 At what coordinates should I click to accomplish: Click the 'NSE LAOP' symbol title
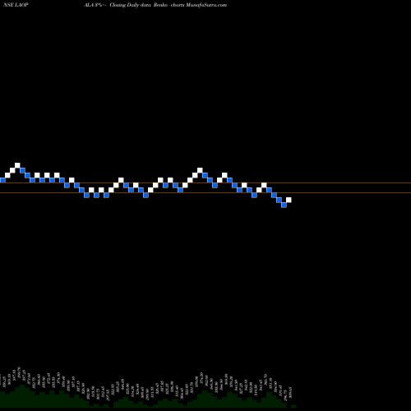[16, 5]
